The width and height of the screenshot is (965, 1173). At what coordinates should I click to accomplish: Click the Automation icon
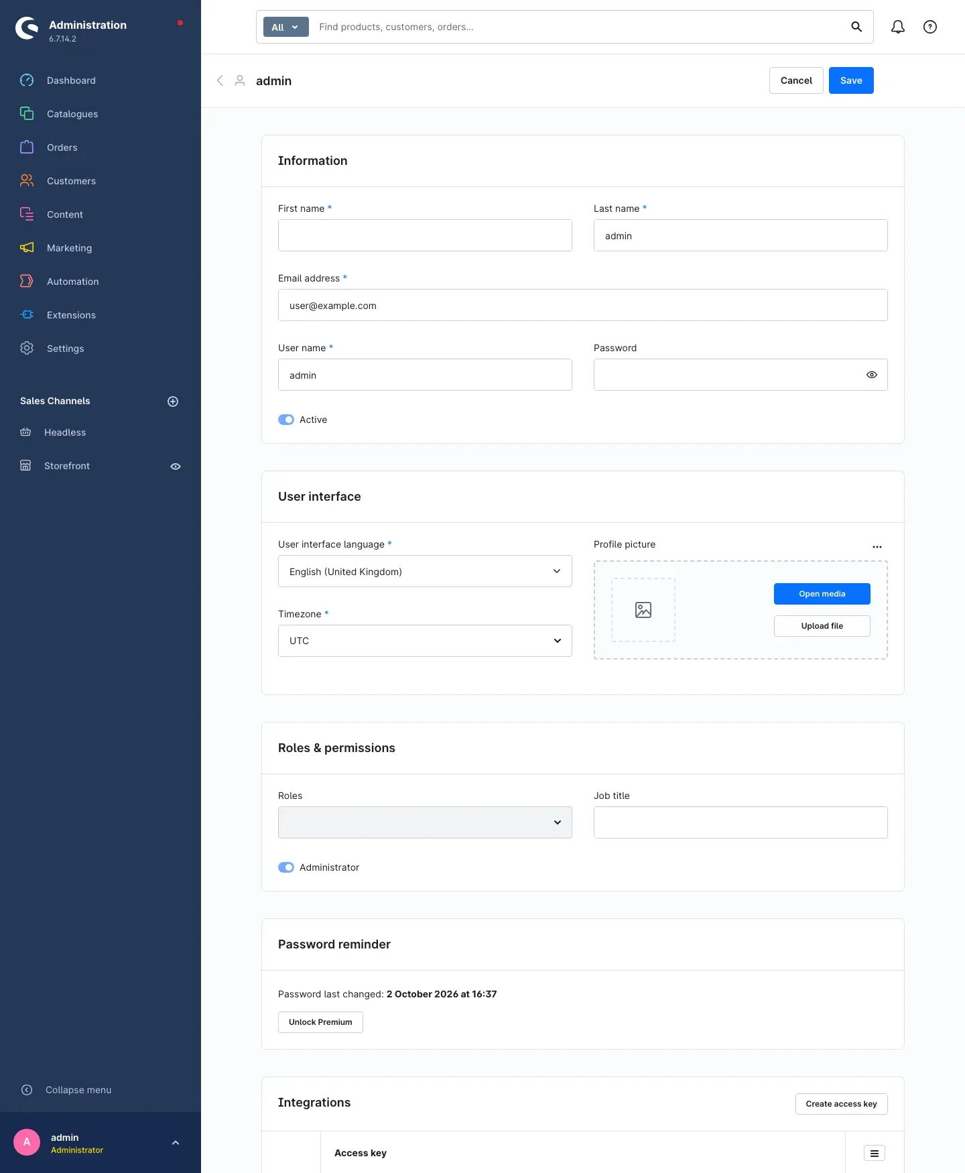[x=27, y=282]
